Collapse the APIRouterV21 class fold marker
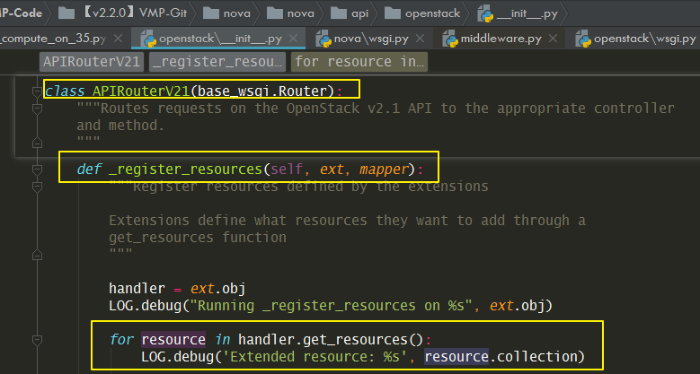 37,91
